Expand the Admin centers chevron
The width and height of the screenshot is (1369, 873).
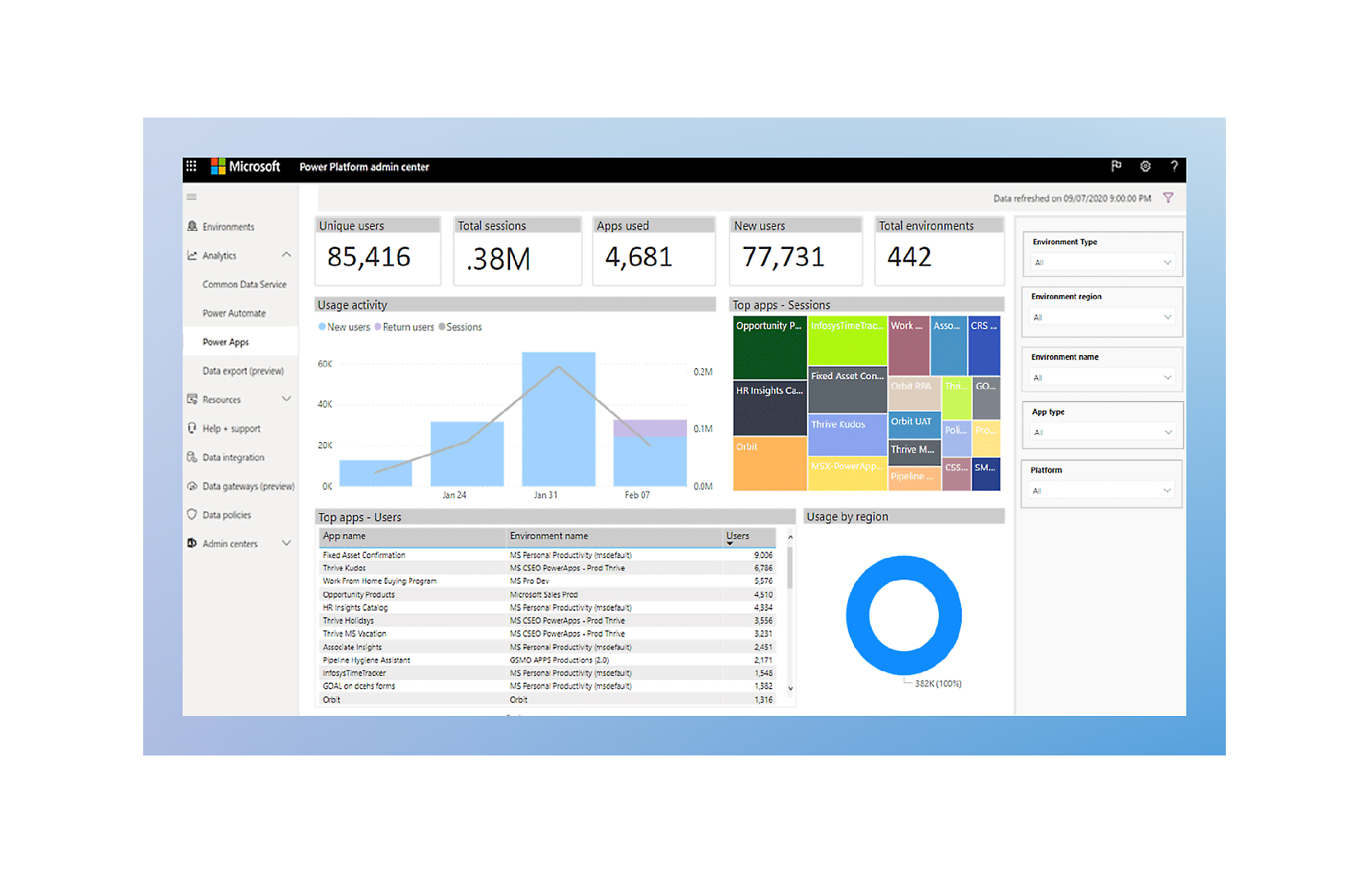(x=286, y=543)
